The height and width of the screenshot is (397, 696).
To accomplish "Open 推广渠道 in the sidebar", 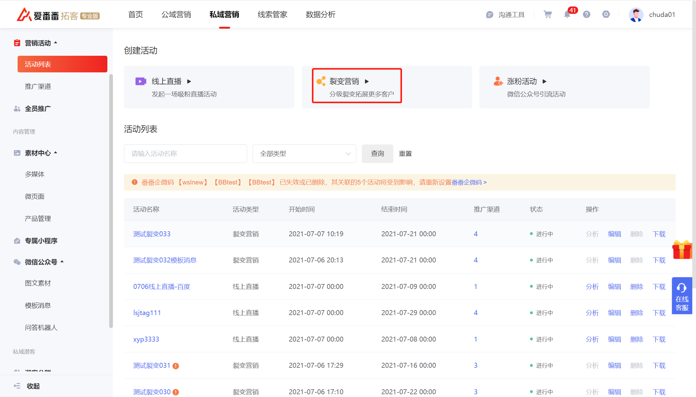I will click(x=38, y=87).
